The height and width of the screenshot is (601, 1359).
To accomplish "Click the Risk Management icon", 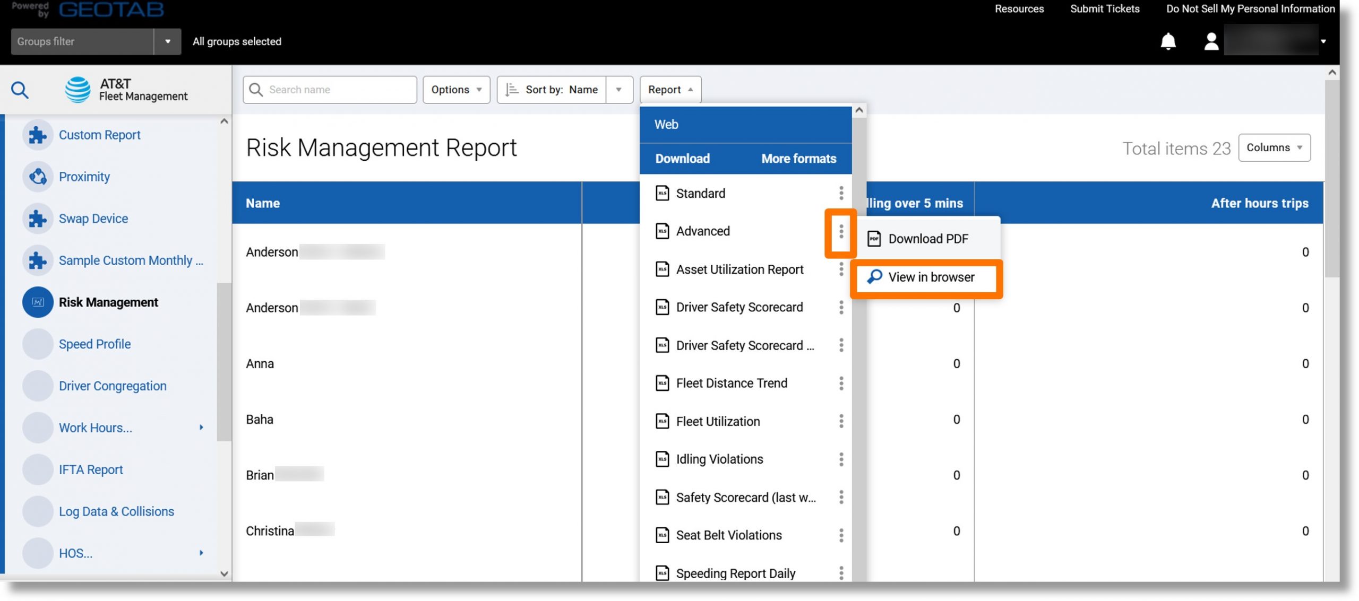I will (38, 302).
